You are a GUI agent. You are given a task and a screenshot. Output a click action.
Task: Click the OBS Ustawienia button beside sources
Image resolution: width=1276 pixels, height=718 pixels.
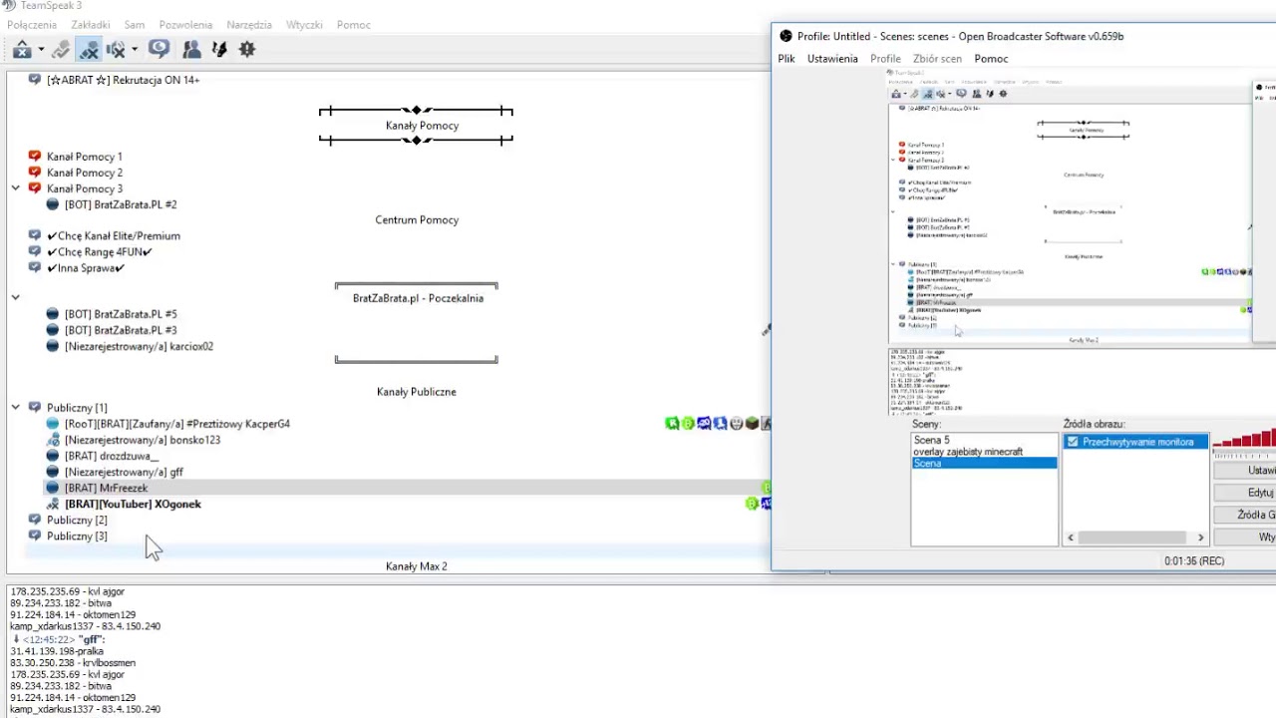pos(1245,470)
